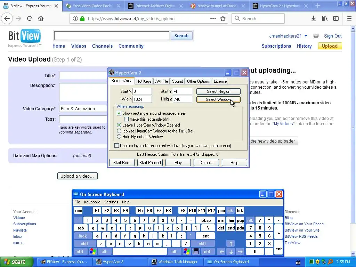Click the Start X input field
This screenshot has height=267, width=356.
142,91
